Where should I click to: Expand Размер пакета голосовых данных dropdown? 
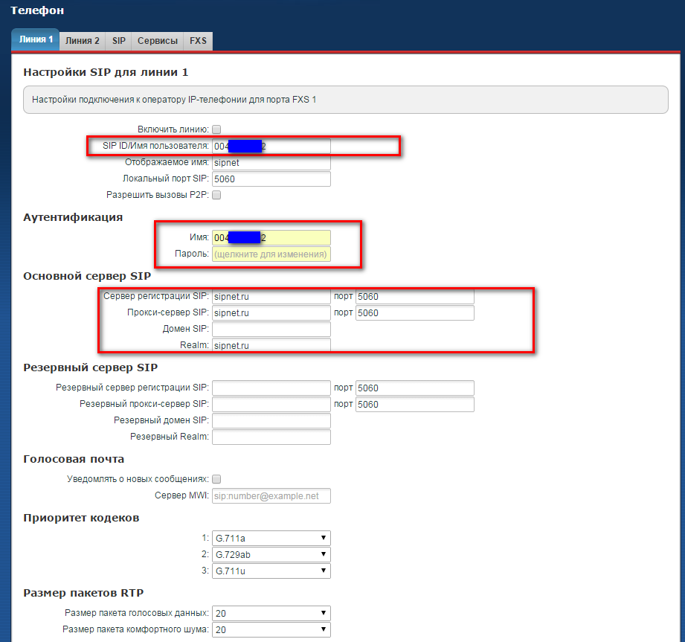pos(271,614)
